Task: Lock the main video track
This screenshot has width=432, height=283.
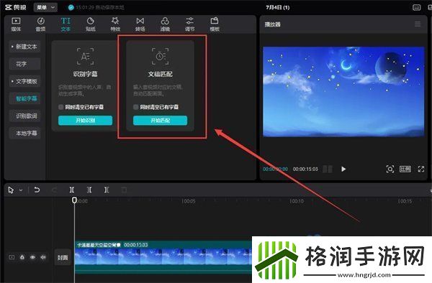Action: [x=22, y=257]
